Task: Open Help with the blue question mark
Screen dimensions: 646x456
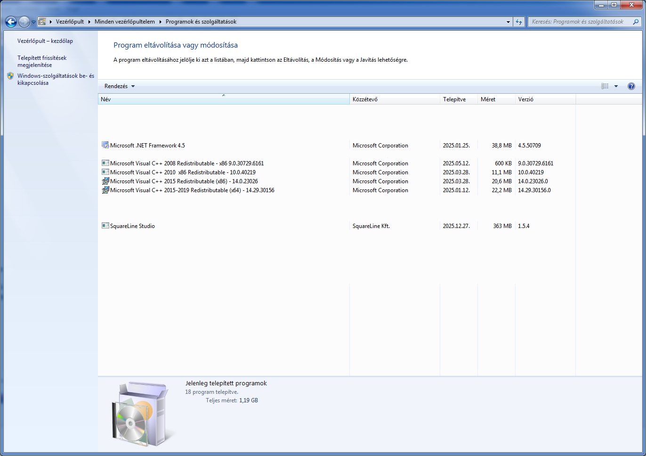Action: [x=631, y=86]
